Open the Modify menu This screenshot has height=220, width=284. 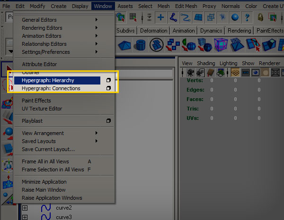pos(37,6)
